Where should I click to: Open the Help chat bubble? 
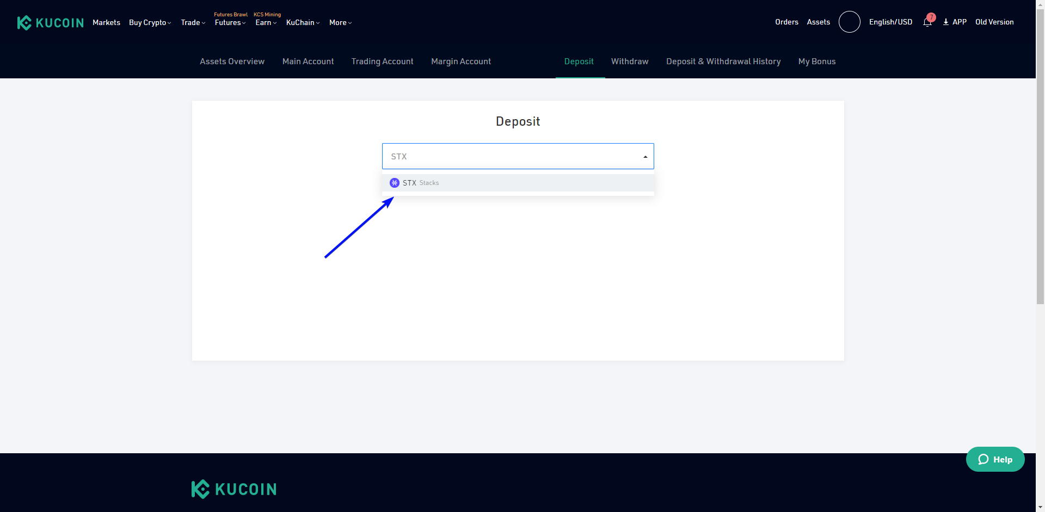(995, 459)
